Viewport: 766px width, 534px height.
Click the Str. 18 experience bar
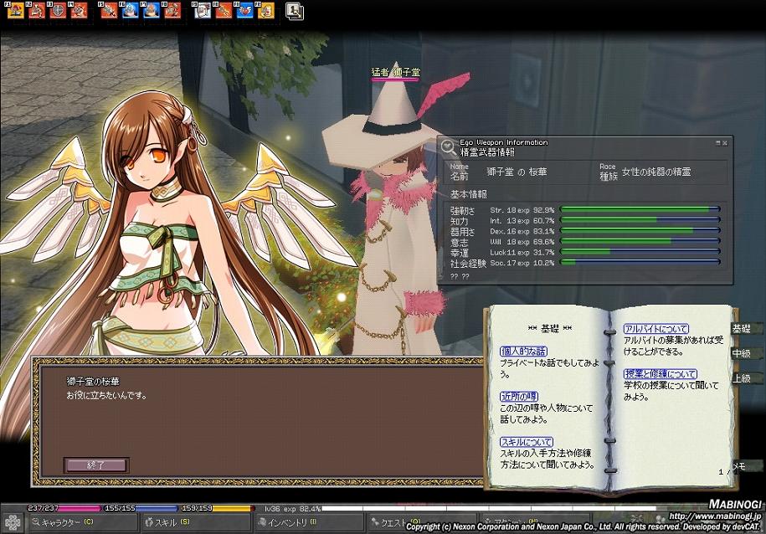[x=640, y=209]
